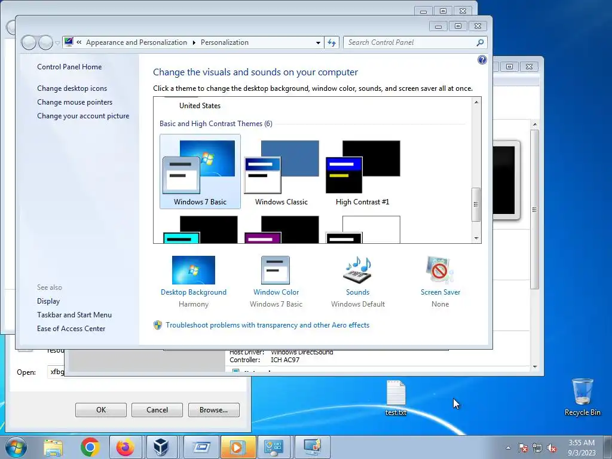Click the theme list scrollbar thumb
The width and height of the screenshot is (612, 459).
476,204
